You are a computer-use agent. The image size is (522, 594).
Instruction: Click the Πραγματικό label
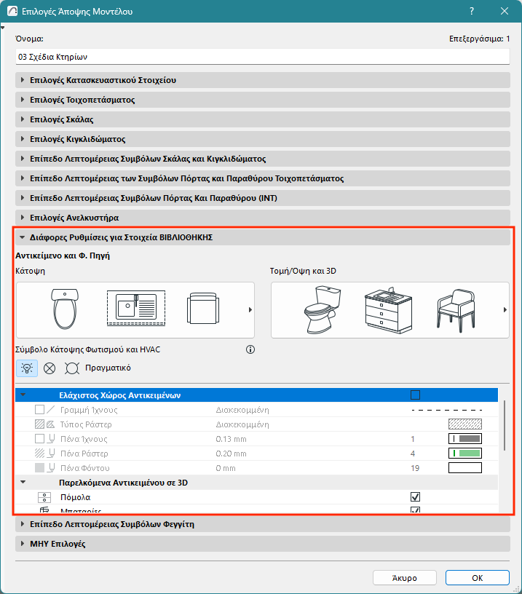(x=108, y=368)
